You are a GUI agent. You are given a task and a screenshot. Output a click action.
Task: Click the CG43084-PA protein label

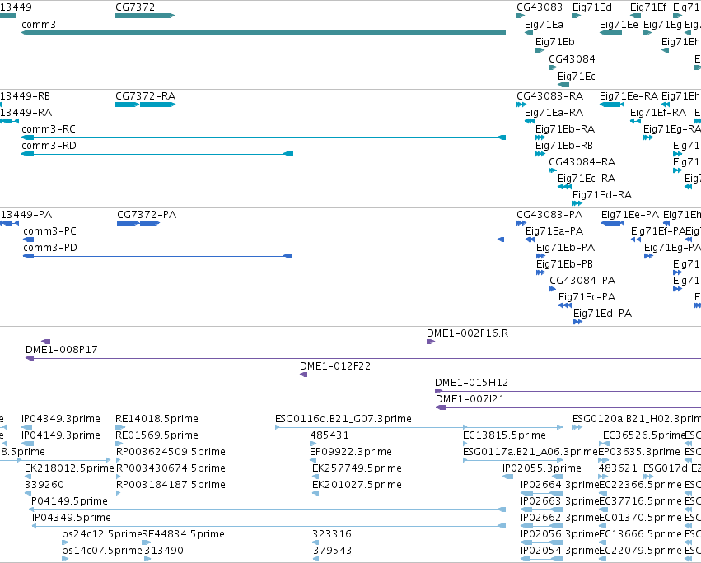tap(582, 281)
